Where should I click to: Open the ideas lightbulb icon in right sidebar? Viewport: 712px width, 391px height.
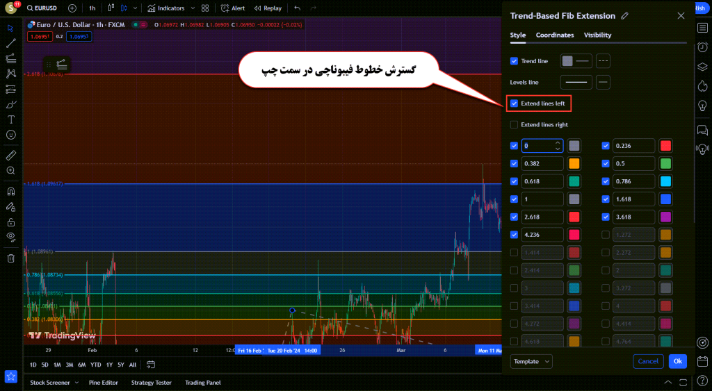coord(702,106)
